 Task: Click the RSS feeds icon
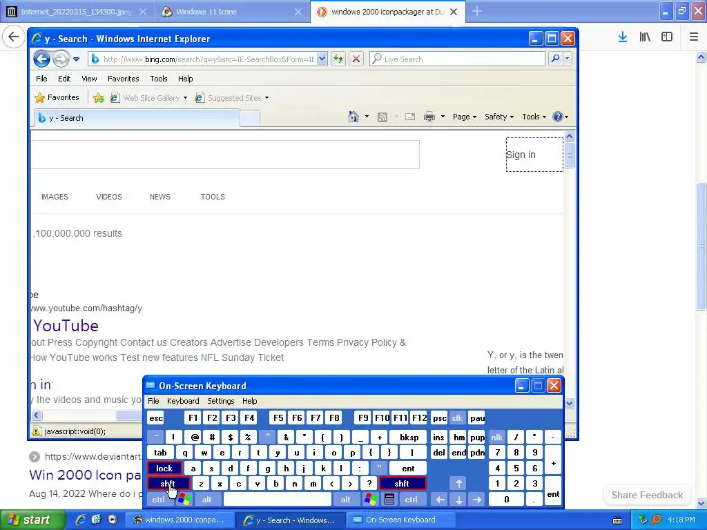382,117
